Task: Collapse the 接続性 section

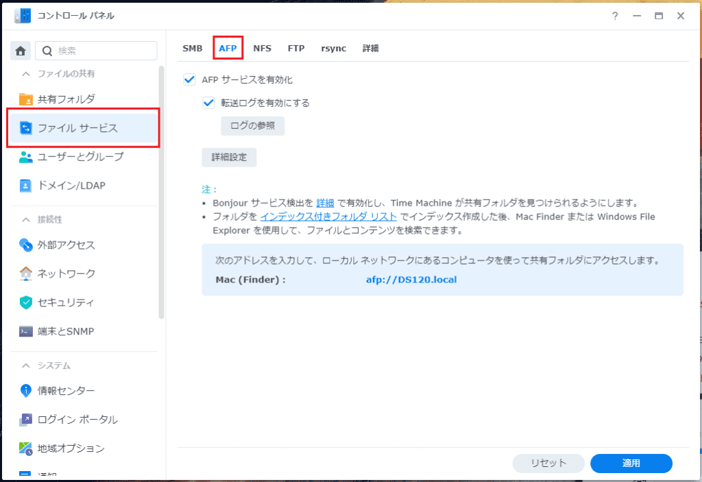Action: pos(26,219)
